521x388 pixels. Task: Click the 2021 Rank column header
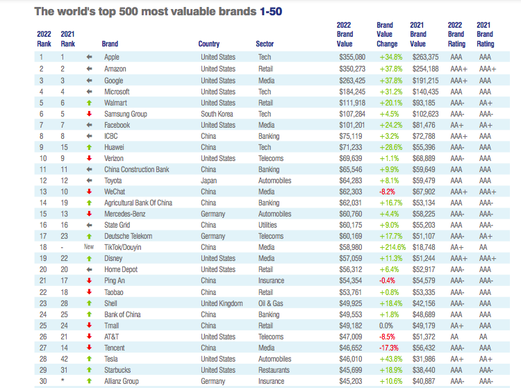68,39
